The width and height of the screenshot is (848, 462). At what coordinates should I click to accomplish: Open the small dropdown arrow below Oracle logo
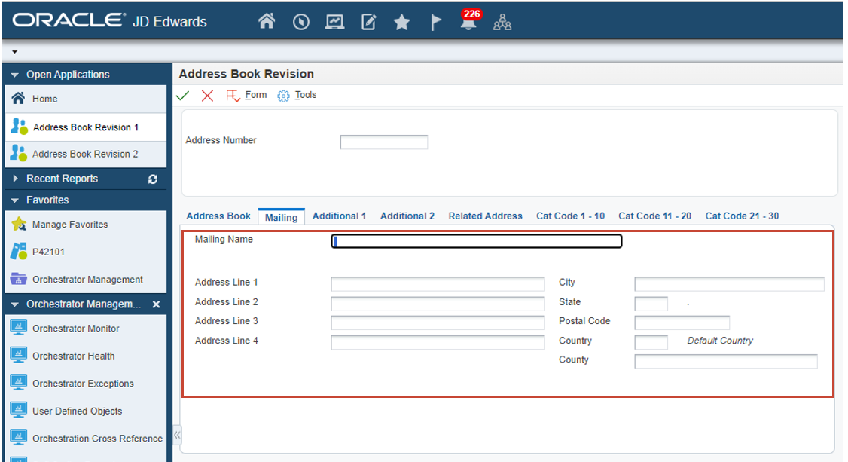(x=14, y=52)
